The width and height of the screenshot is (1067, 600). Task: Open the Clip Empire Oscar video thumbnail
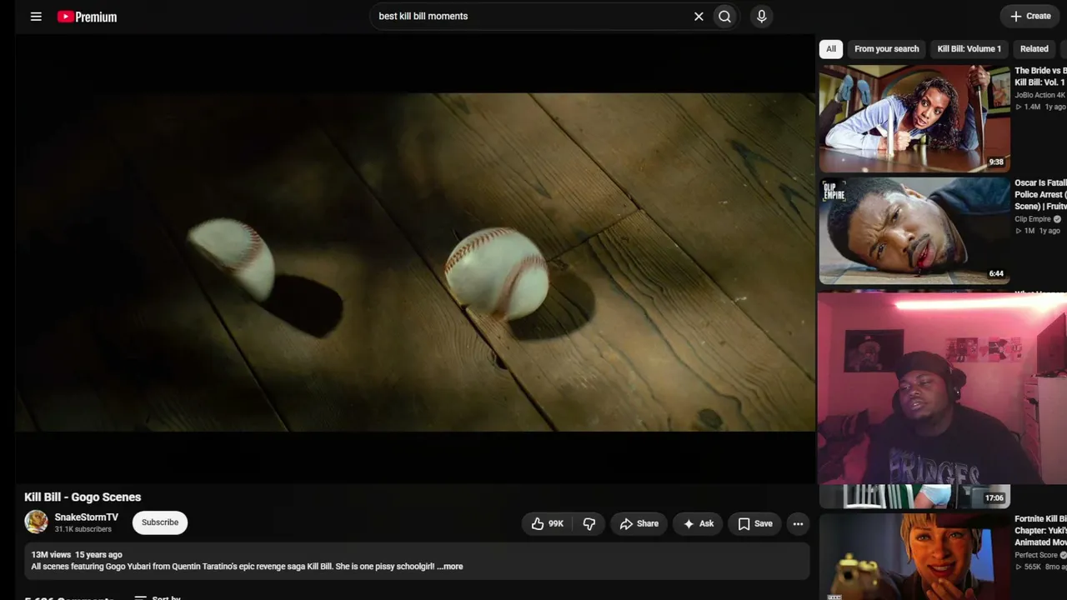(x=914, y=230)
